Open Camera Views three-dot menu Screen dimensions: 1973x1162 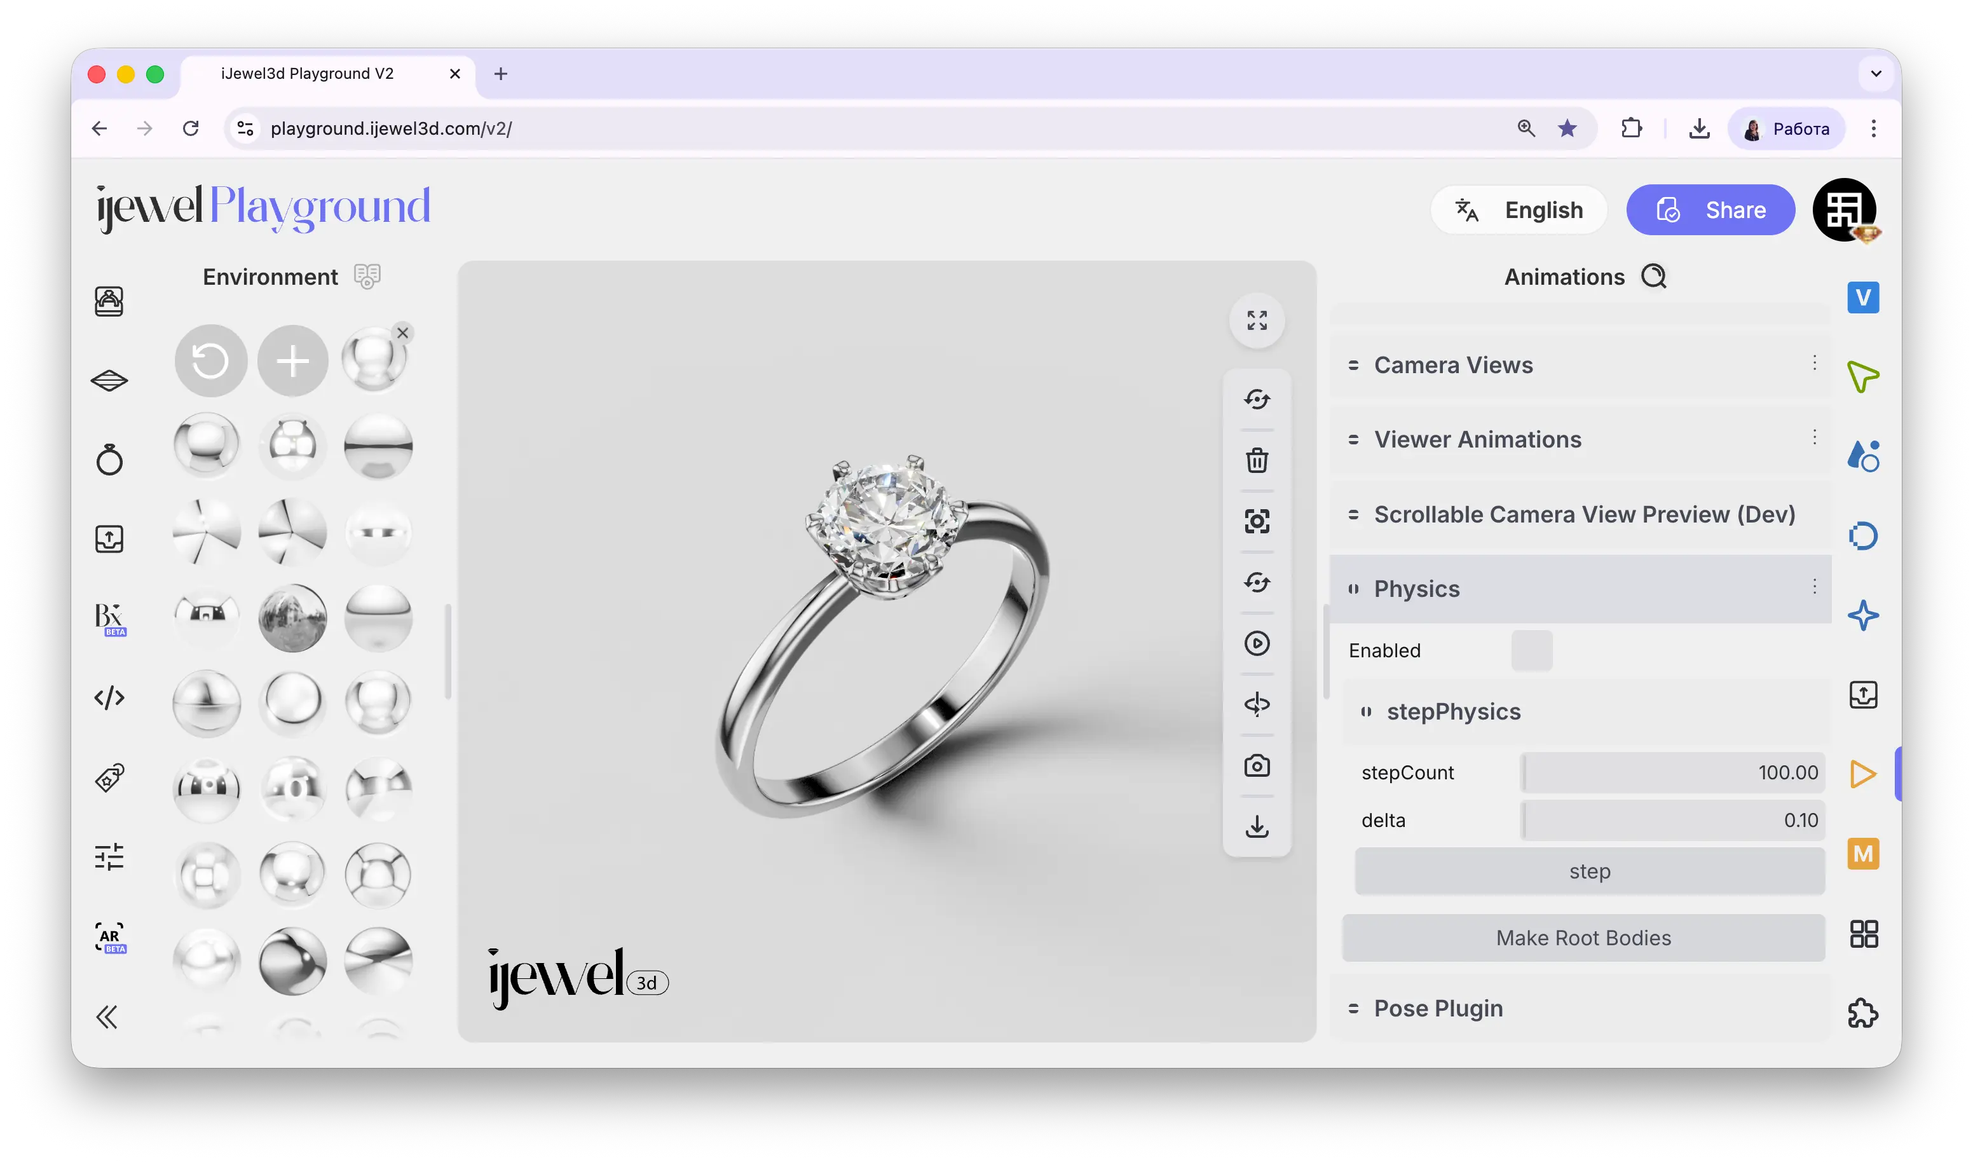(1813, 362)
